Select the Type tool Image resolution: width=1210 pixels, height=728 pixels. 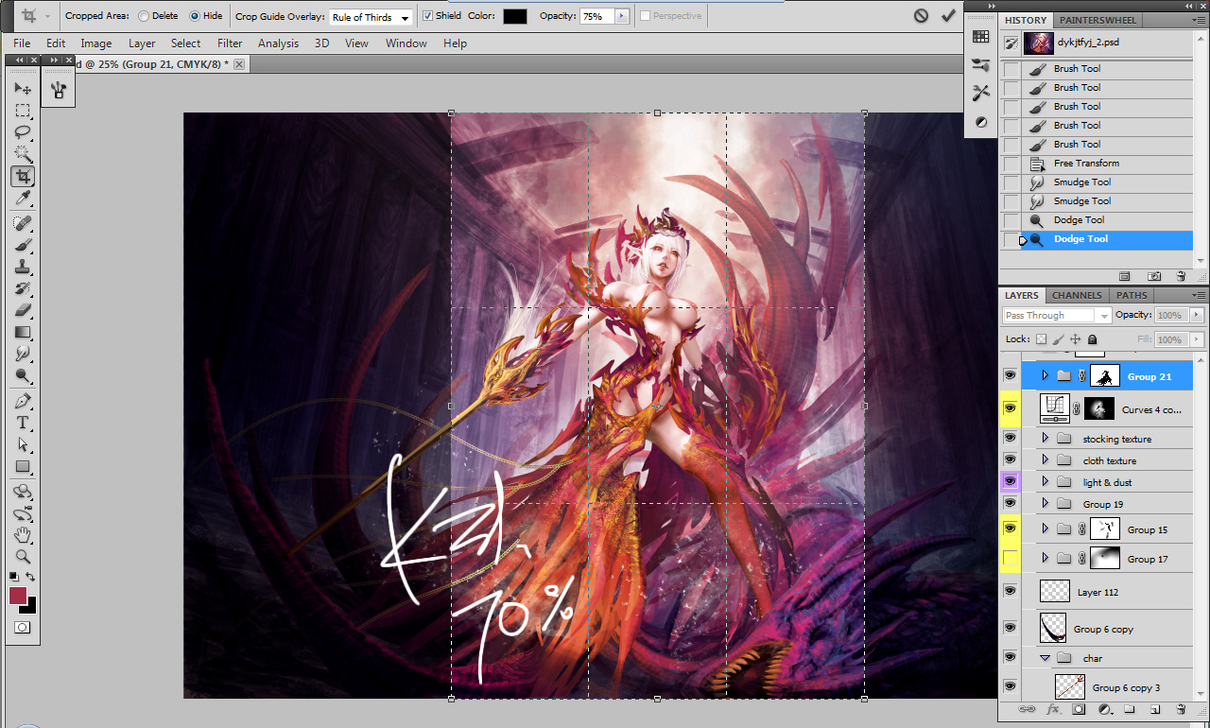[23, 423]
